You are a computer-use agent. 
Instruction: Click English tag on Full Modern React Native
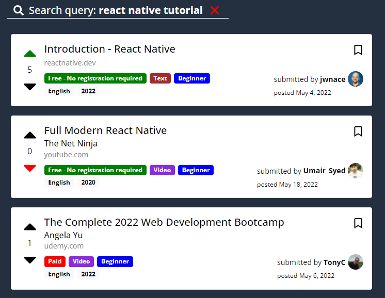(x=59, y=183)
